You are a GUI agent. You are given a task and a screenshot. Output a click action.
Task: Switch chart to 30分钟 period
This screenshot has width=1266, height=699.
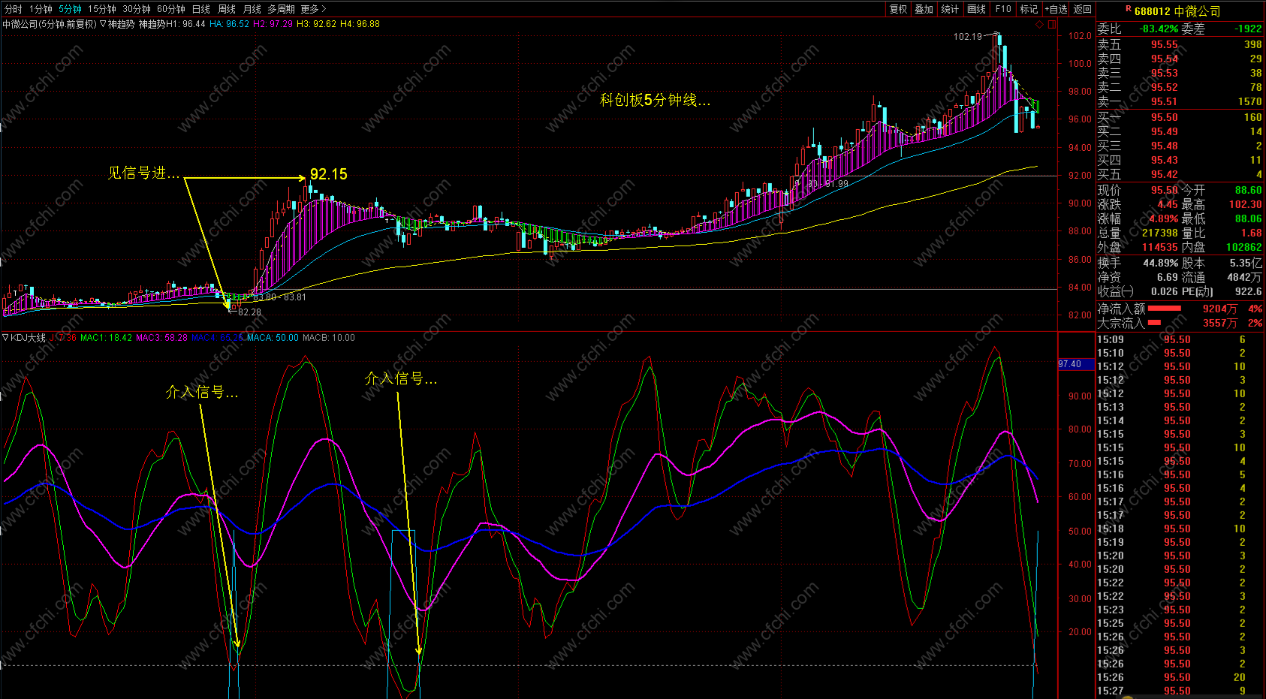pos(137,9)
